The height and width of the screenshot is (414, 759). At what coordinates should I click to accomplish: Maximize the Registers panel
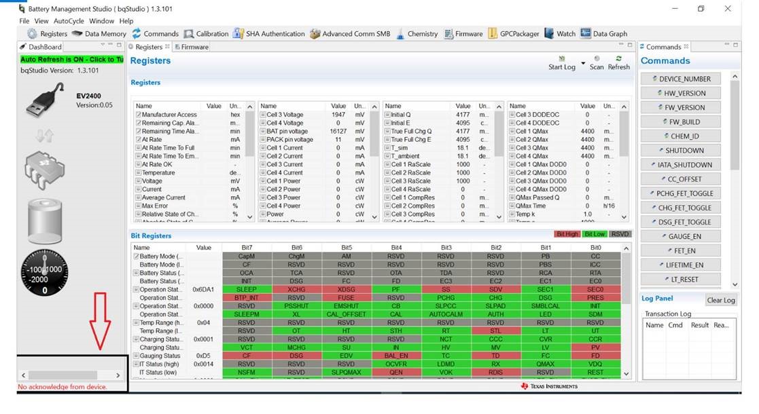630,45
